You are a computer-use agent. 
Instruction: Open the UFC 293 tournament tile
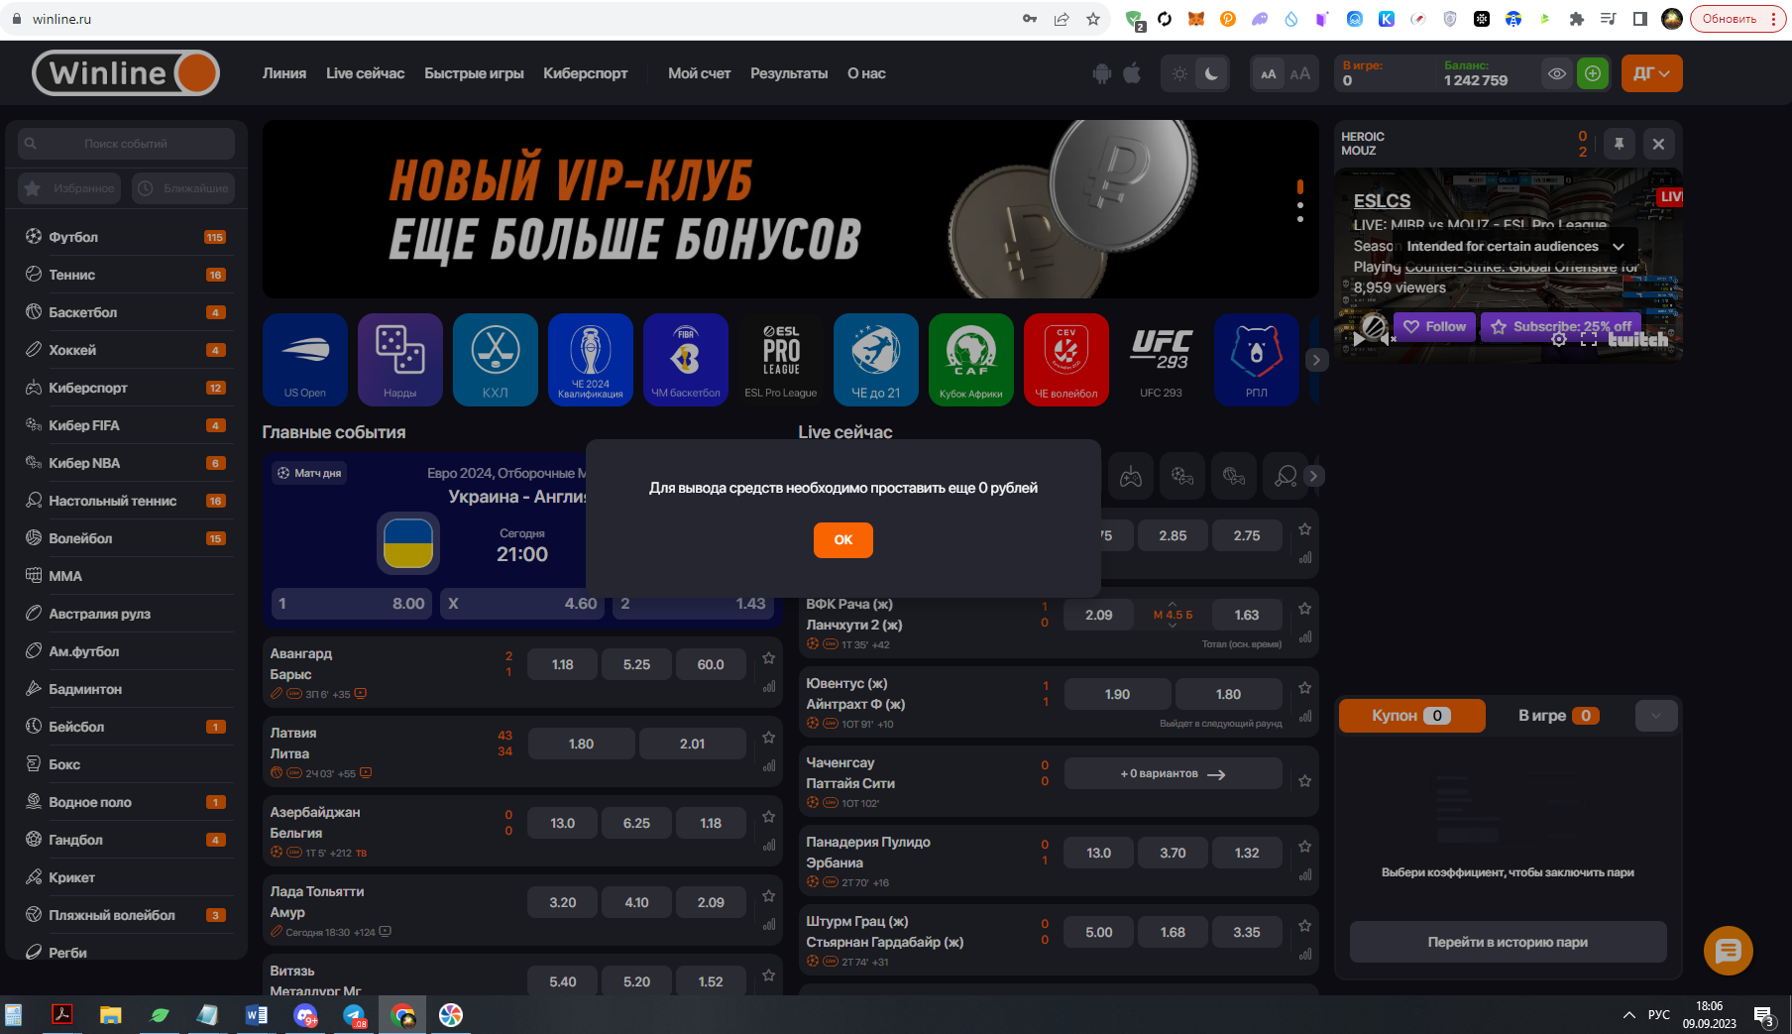1161,359
